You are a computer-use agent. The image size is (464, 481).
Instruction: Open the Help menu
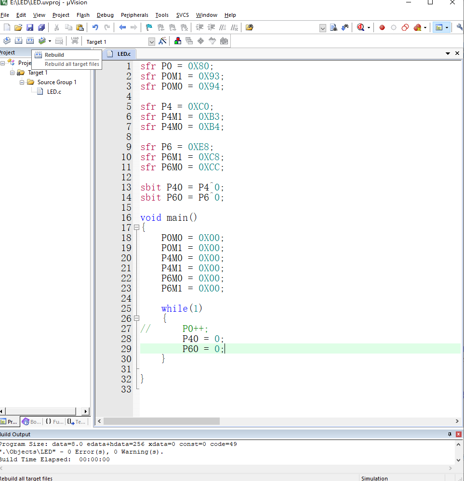pos(230,15)
